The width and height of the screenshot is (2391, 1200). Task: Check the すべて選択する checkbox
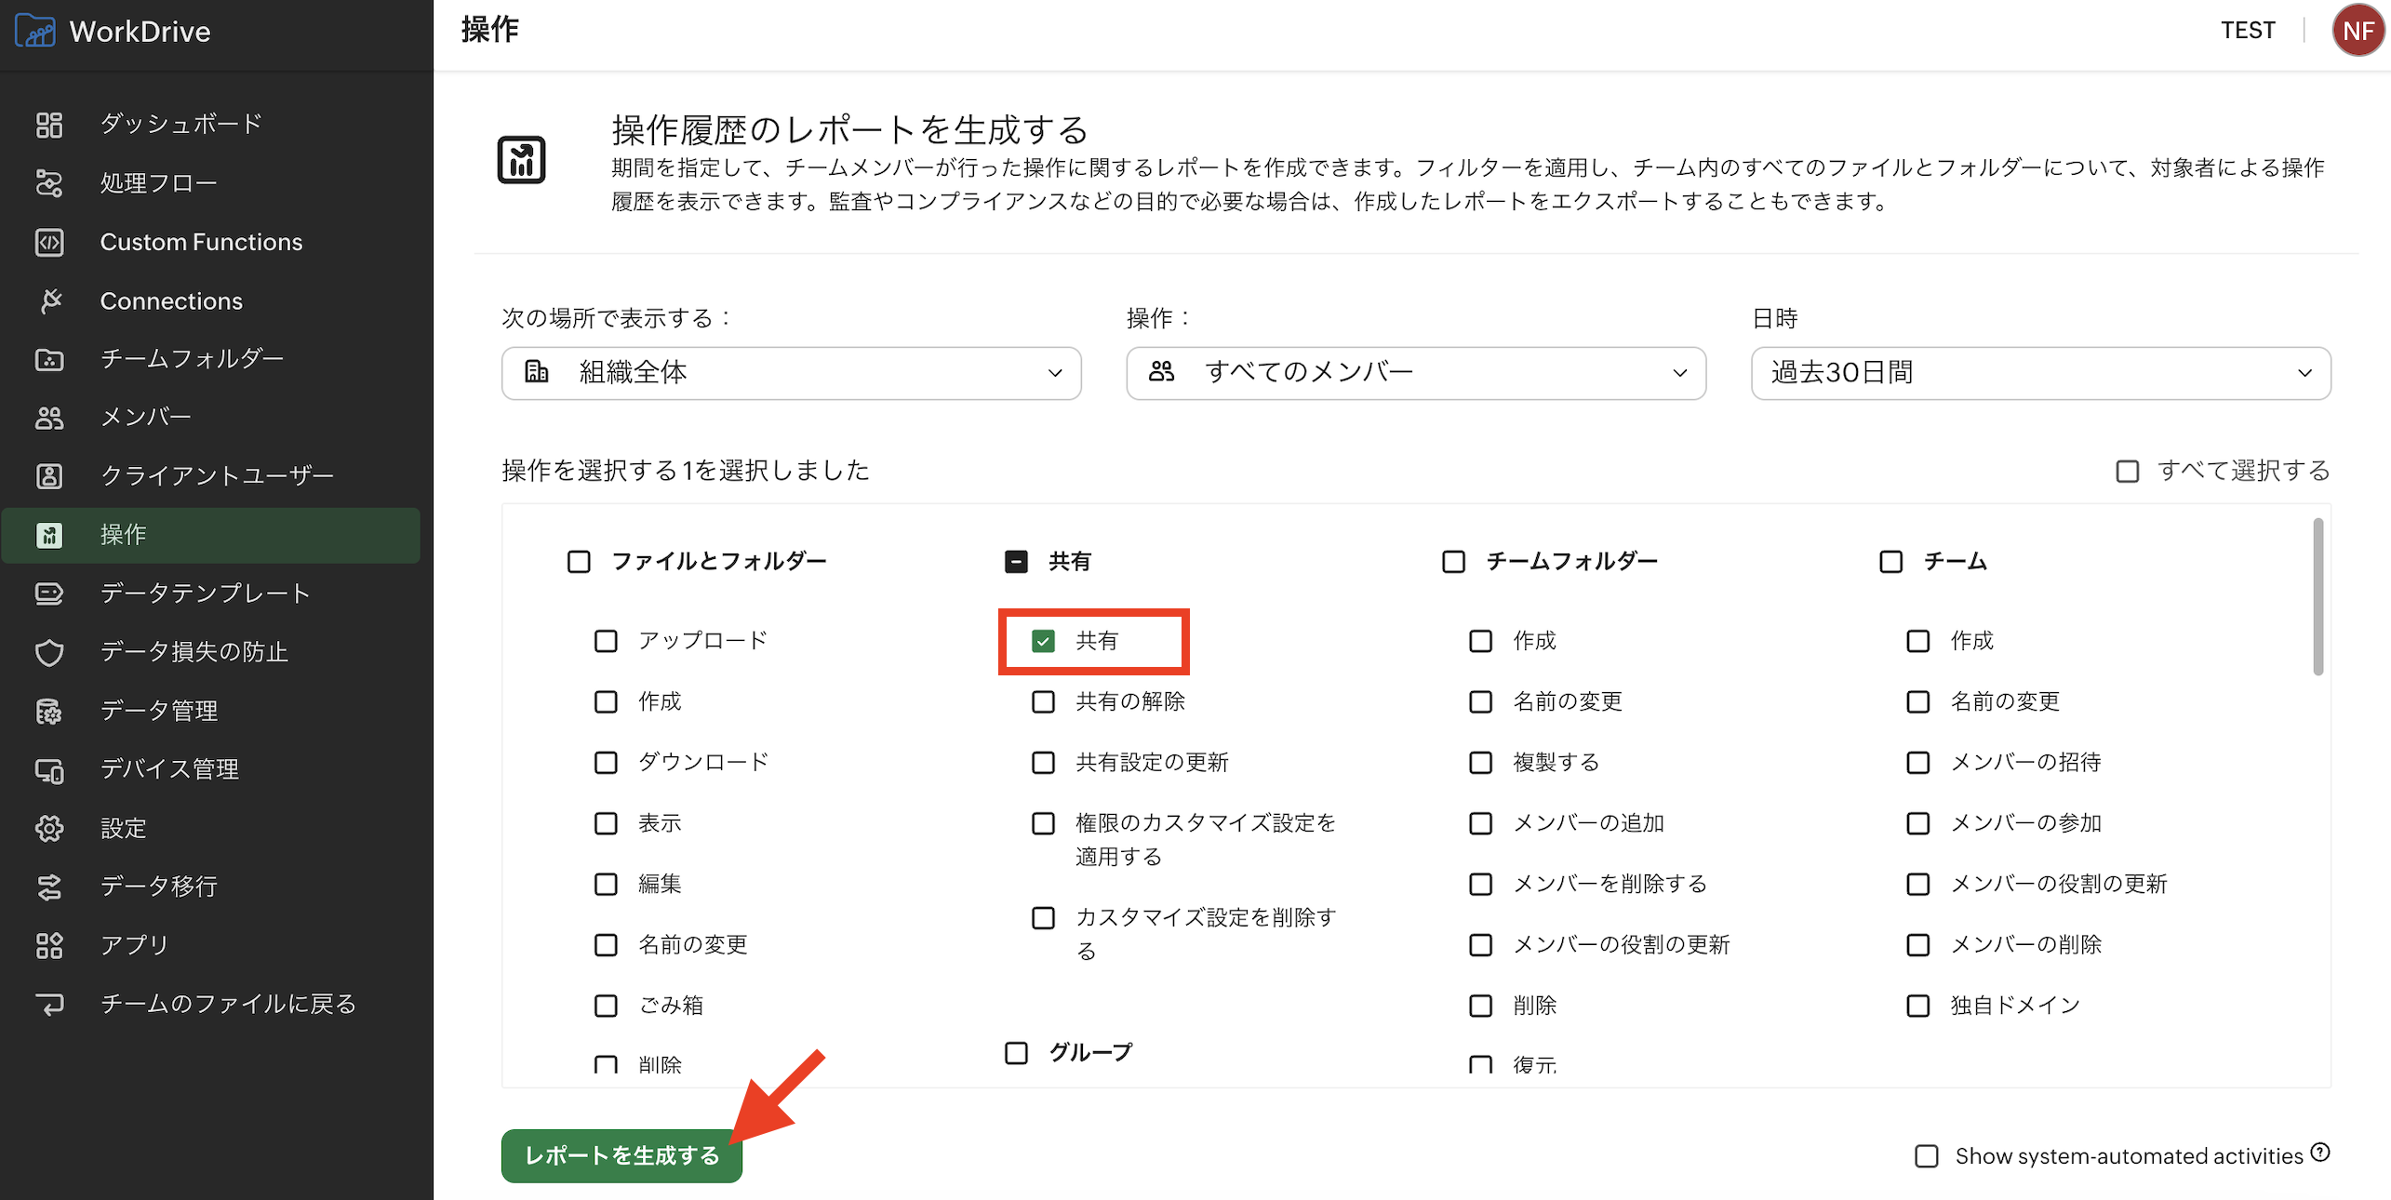(2127, 471)
